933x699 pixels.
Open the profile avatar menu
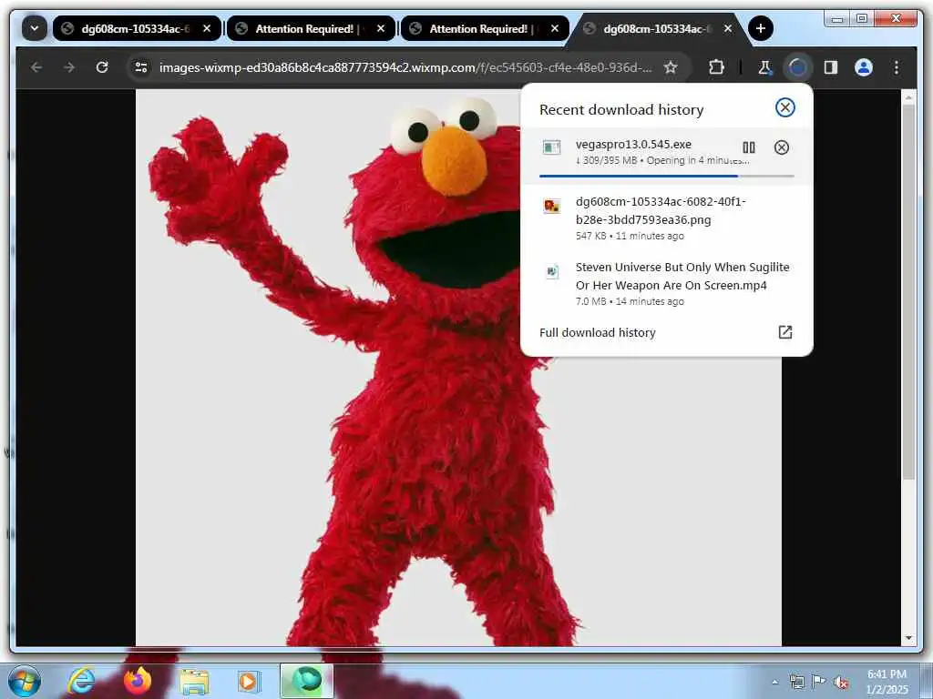864,67
